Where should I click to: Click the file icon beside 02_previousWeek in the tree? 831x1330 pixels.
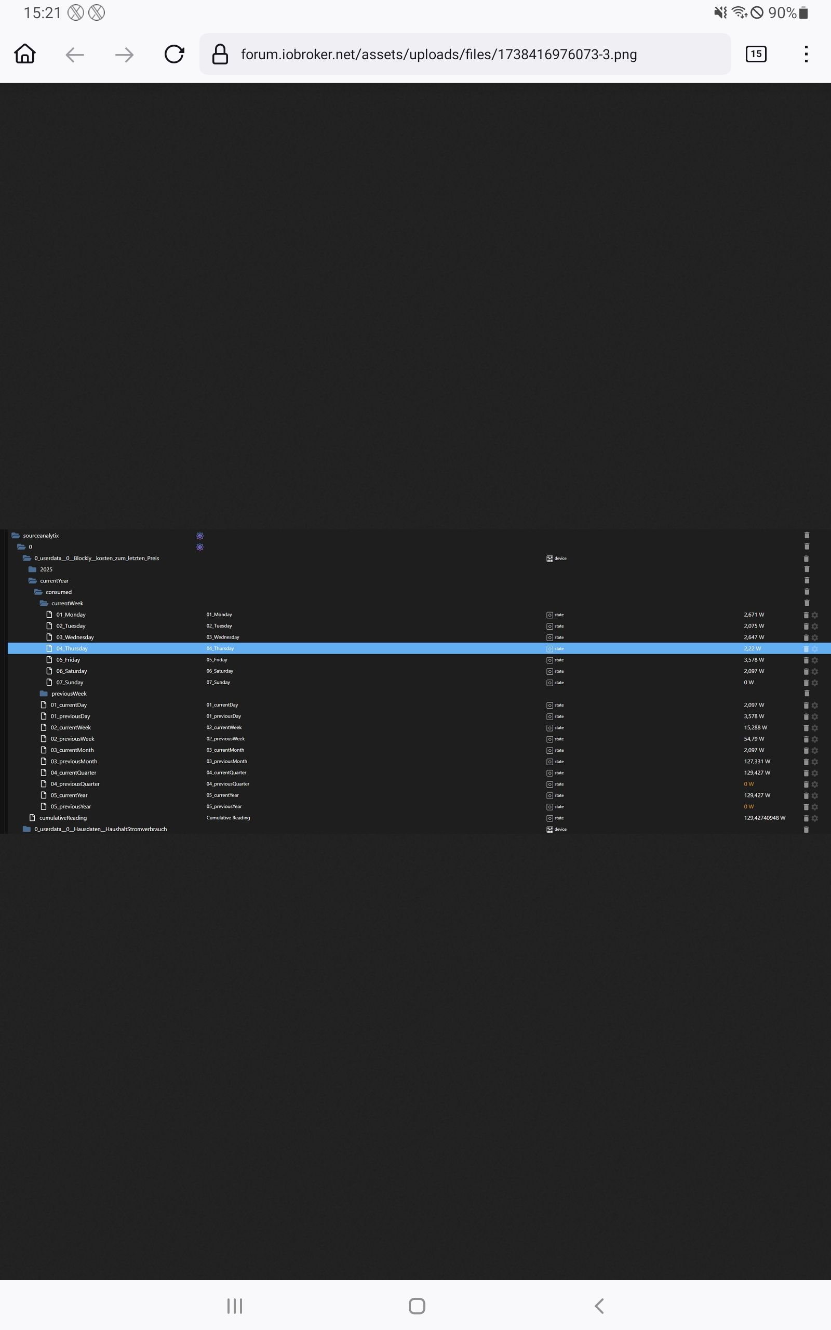[44, 739]
